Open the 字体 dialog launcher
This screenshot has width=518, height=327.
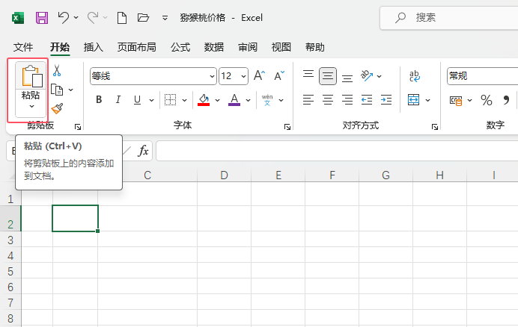(287, 127)
